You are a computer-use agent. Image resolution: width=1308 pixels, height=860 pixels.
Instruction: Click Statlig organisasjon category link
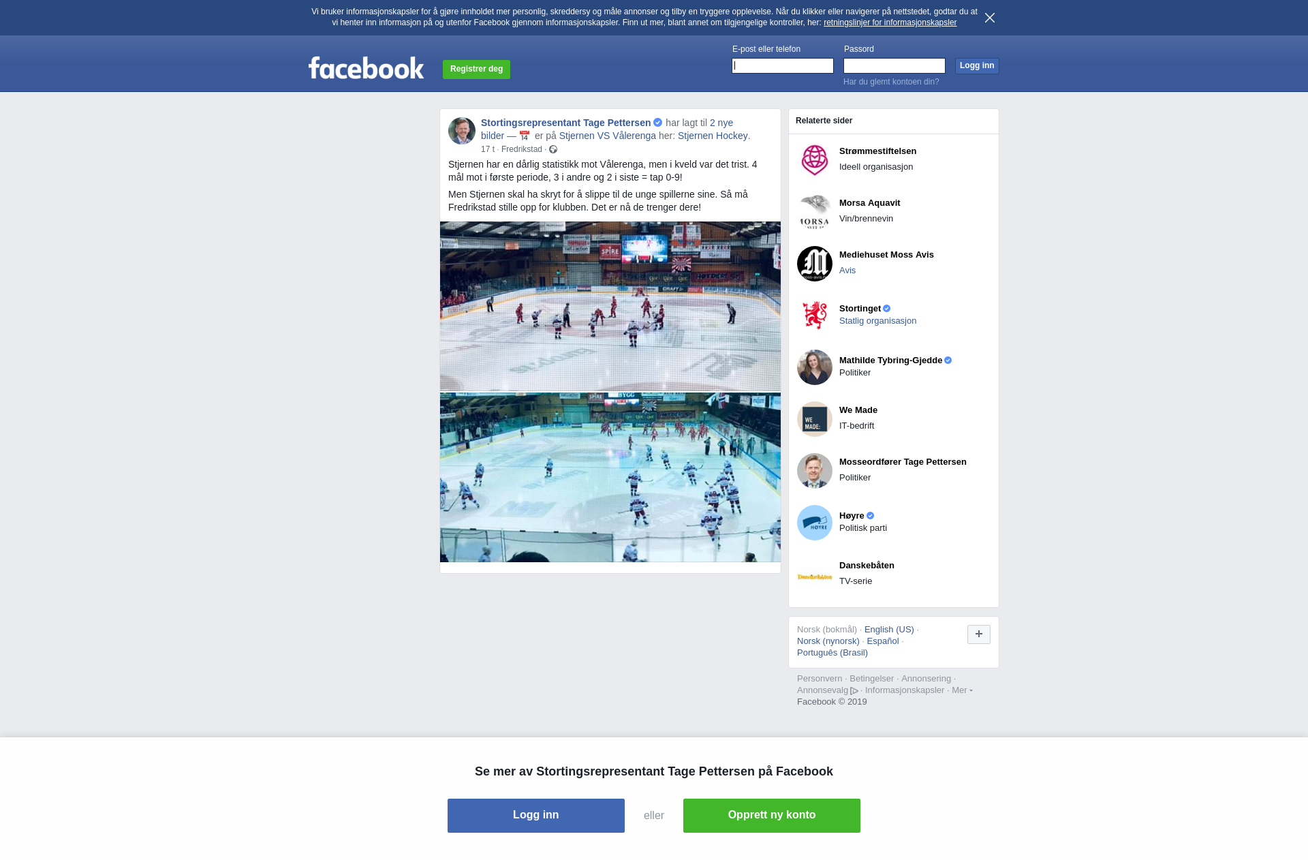tap(877, 321)
